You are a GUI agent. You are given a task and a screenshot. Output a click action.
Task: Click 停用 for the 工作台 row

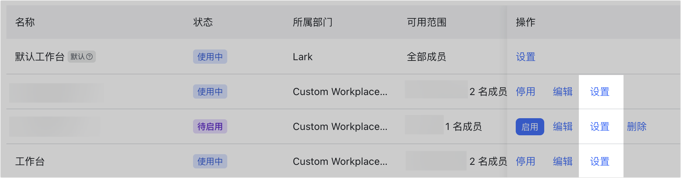(x=525, y=162)
